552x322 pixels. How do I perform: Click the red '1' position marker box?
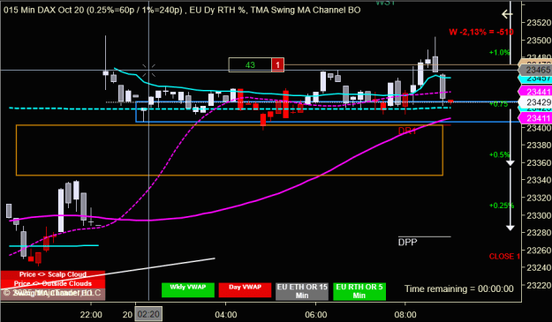tap(277, 65)
